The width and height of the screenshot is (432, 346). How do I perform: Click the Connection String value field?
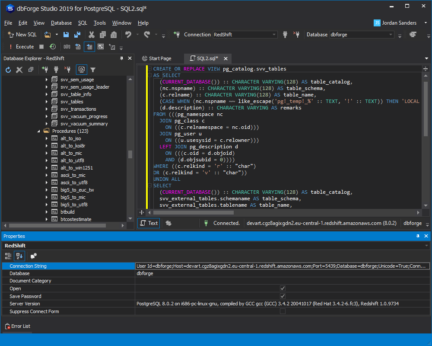[283, 266]
